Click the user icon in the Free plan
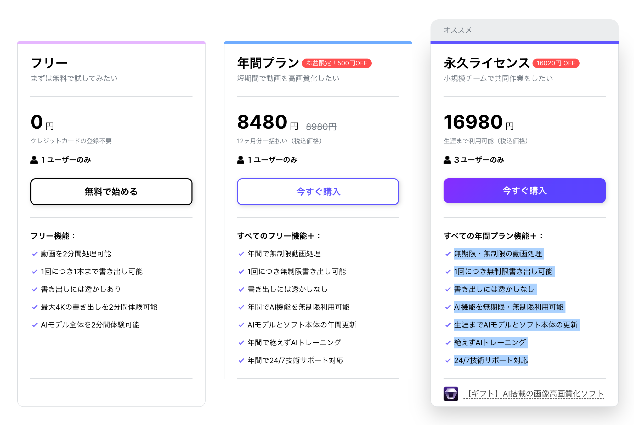This screenshot has width=634, height=425. pos(34,160)
